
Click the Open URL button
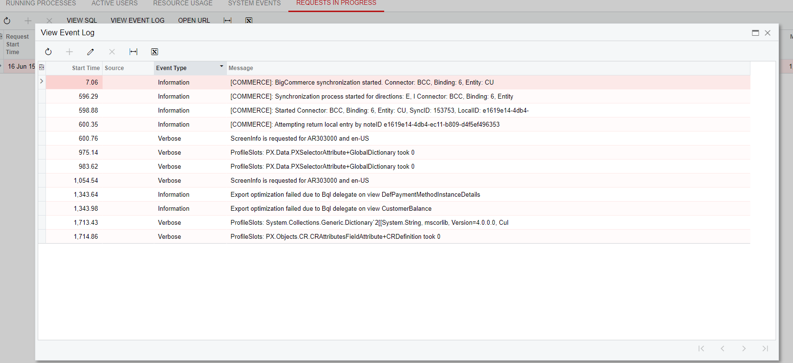coord(194,20)
